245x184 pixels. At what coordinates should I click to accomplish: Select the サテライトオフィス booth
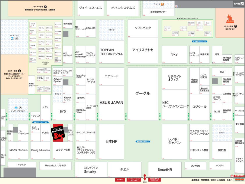point(174,78)
